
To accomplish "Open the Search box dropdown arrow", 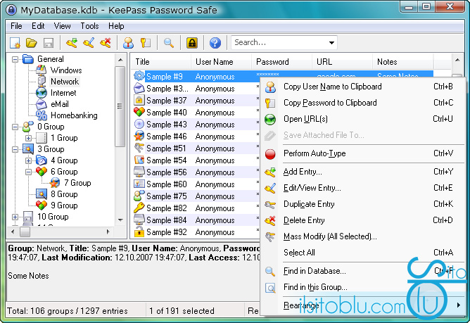I will 331,43.
